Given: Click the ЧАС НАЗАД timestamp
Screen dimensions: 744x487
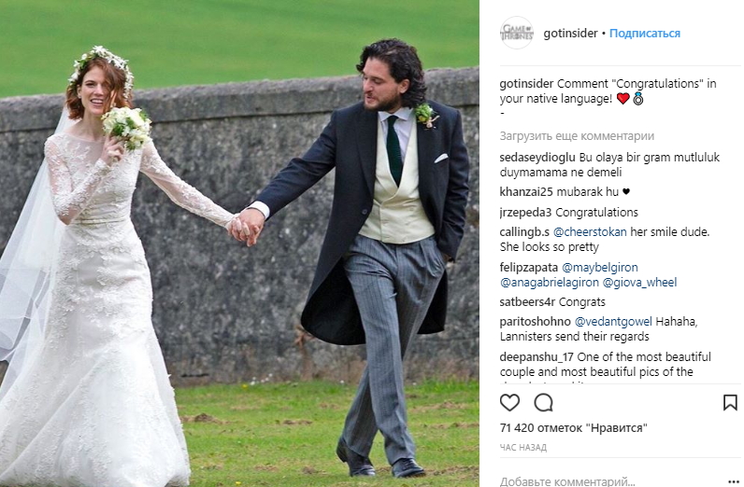Looking at the screenshot, I should pos(522,447).
